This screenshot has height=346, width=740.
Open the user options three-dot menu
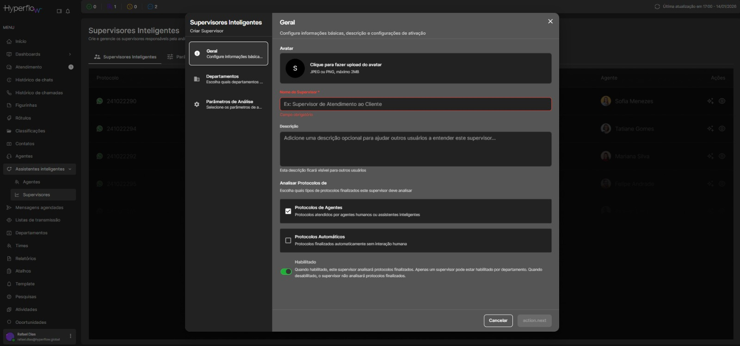[x=70, y=336]
